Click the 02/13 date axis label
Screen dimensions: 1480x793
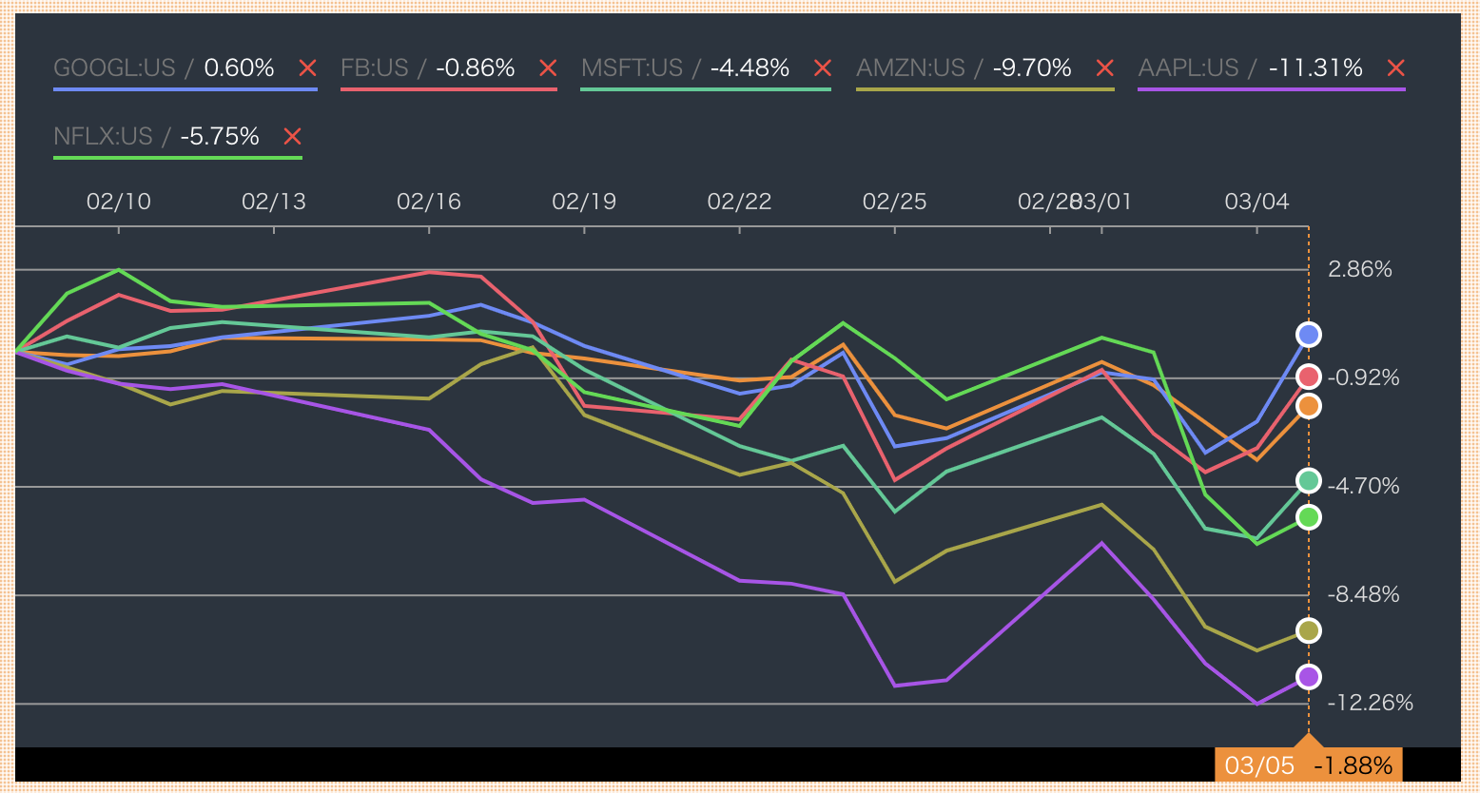point(274,202)
